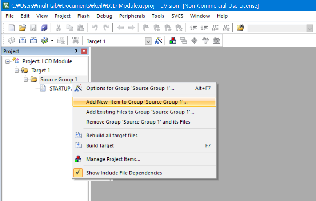Image resolution: width=316 pixels, height=201 pixels.
Task: Click the Redo arrow icon
Action: point(106,28)
